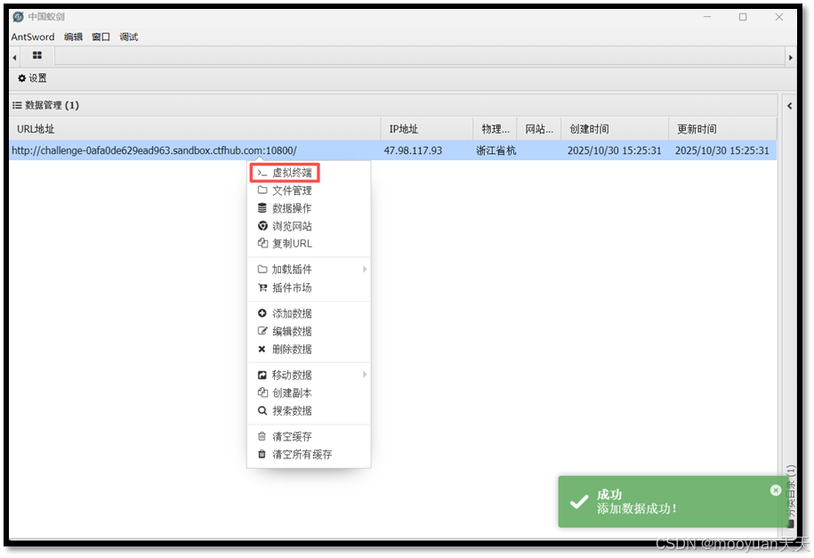
Task: Click the database icon beside 数据操作
Action: [262, 208]
